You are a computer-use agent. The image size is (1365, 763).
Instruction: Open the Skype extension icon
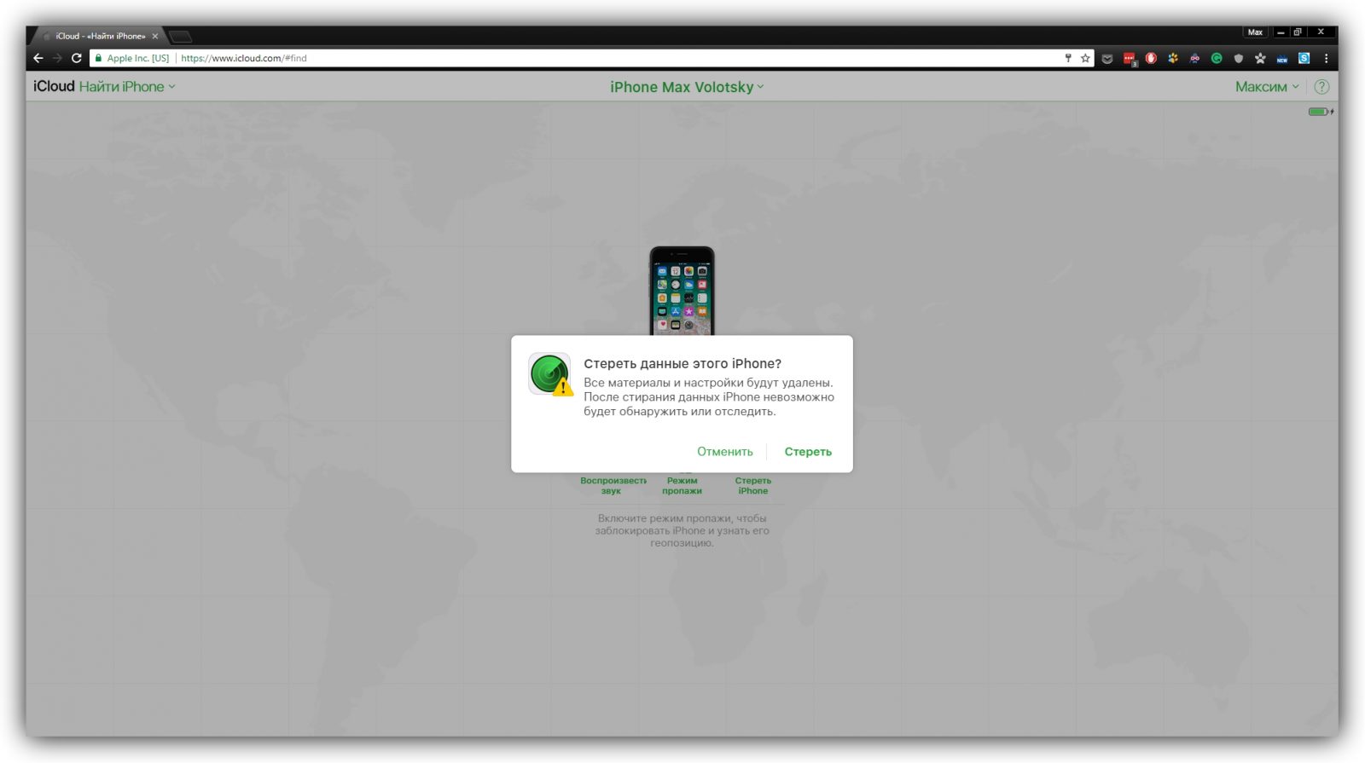(1304, 58)
